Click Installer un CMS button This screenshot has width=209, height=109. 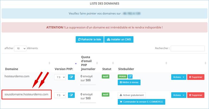[119, 39]
